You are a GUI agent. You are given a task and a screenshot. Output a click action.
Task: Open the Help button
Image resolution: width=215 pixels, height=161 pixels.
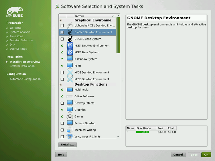point(61,155)
